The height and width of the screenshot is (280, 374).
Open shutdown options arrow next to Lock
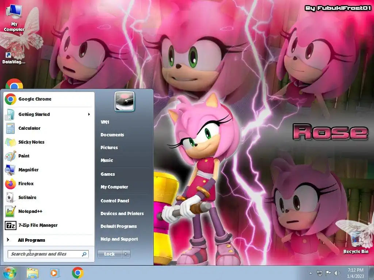pyautogui.click(x=126, y=254)
